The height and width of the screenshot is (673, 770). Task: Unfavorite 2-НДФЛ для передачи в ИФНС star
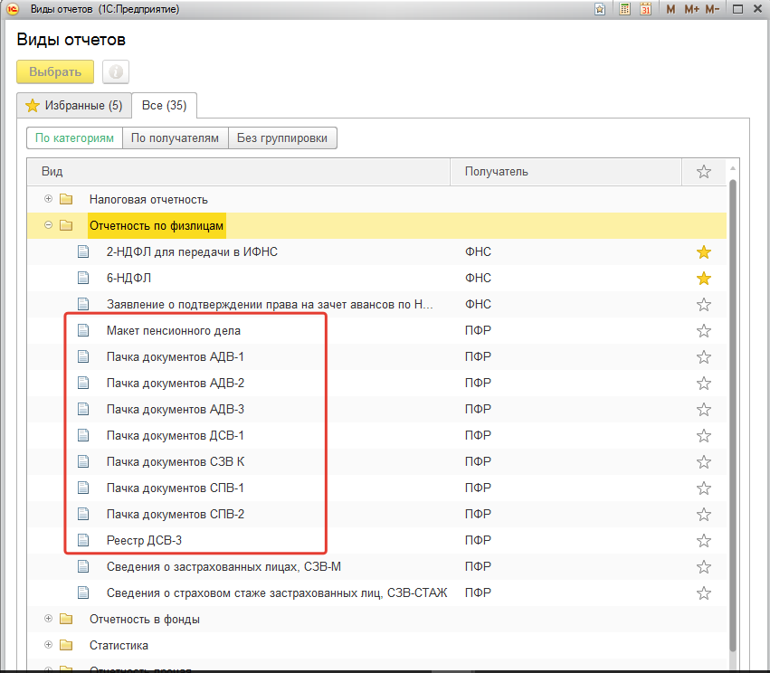coord(704,252)
